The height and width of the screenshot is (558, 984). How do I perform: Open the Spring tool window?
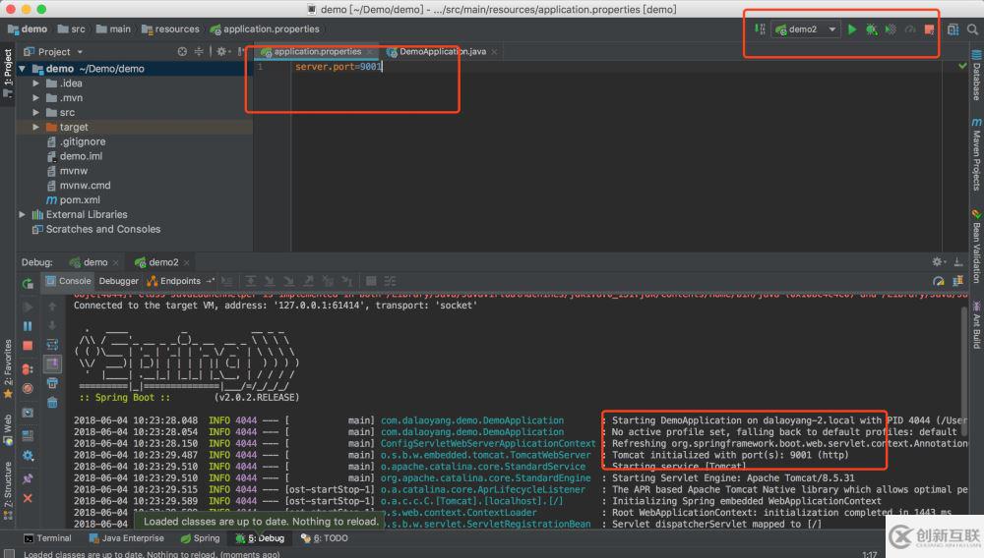tap(200, 538)
